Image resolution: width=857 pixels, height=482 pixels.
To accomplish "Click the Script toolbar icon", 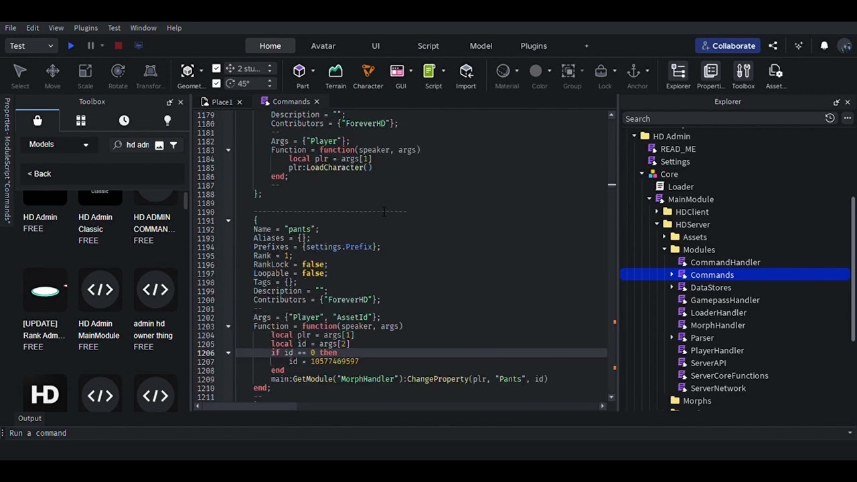I will (x=431, y=71).
